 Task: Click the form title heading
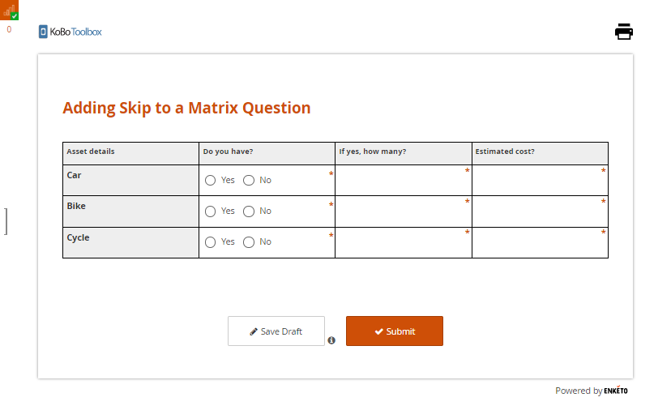pyautogui.click(x=186, y=108)
